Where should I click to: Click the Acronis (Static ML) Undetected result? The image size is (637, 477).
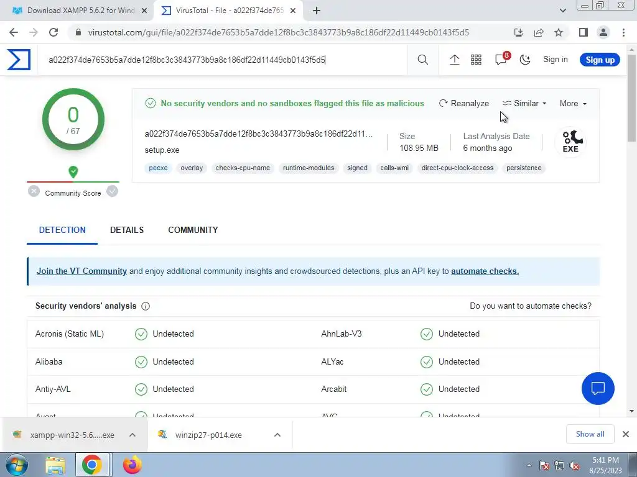[164, 334]
